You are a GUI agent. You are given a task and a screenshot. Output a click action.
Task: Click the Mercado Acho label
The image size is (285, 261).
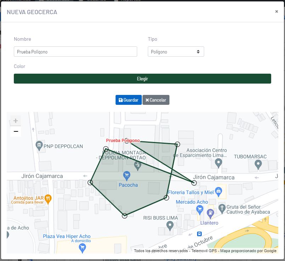(x=192, y=202)
